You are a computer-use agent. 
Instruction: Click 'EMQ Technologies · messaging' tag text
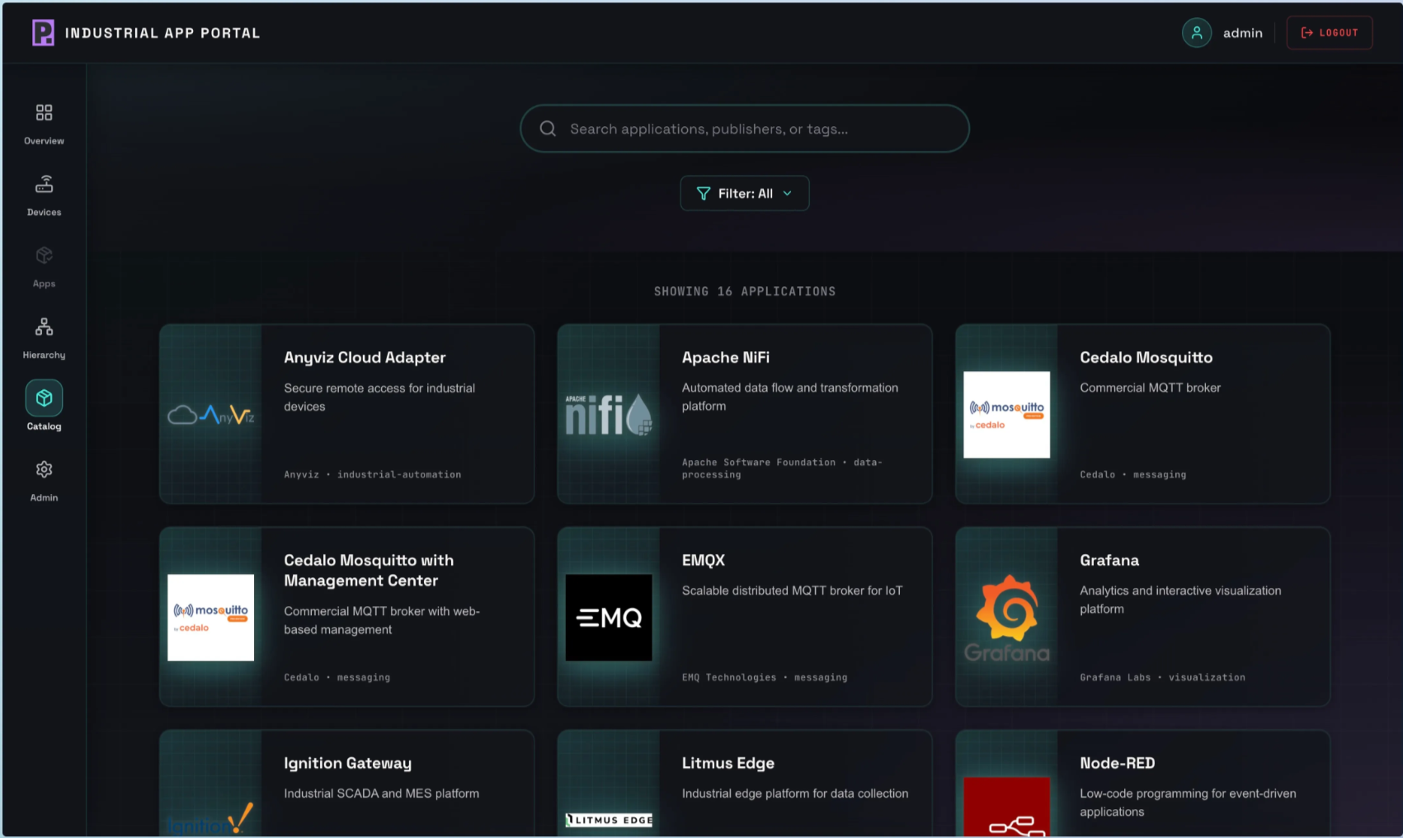click(764, 677)
